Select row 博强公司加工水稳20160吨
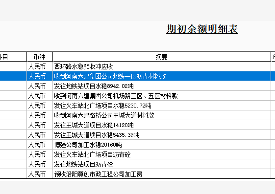The height and width of the screenshot is (194, 275). (137, 145)
